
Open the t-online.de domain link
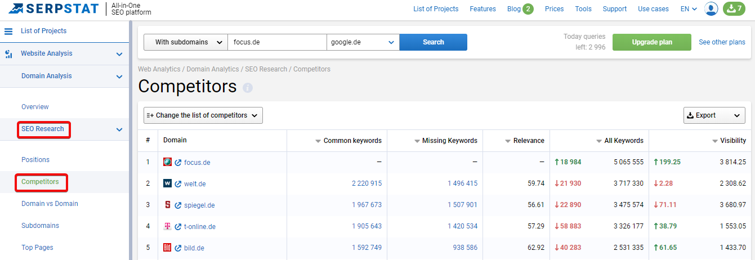pos(200,227)
